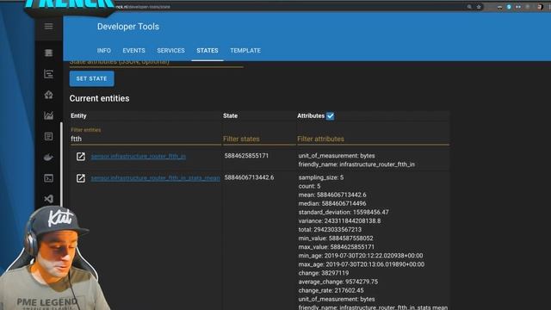Focus the Filter states input field
Viewport: 551px width, 310px height.
click(259, 139)
